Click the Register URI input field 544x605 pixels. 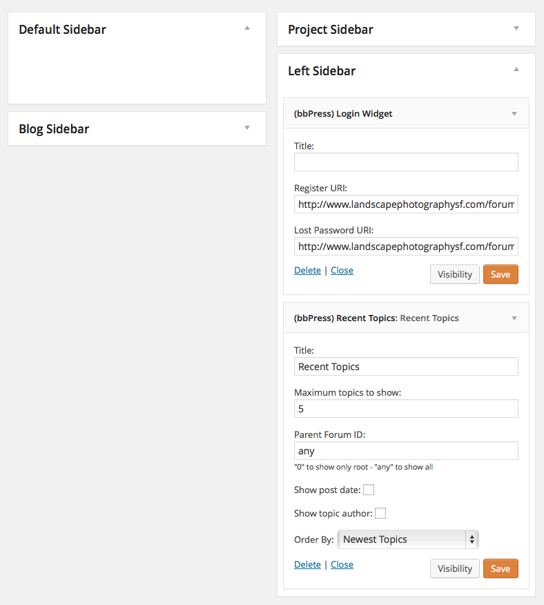pyautogui.click(x=406, y=204)
